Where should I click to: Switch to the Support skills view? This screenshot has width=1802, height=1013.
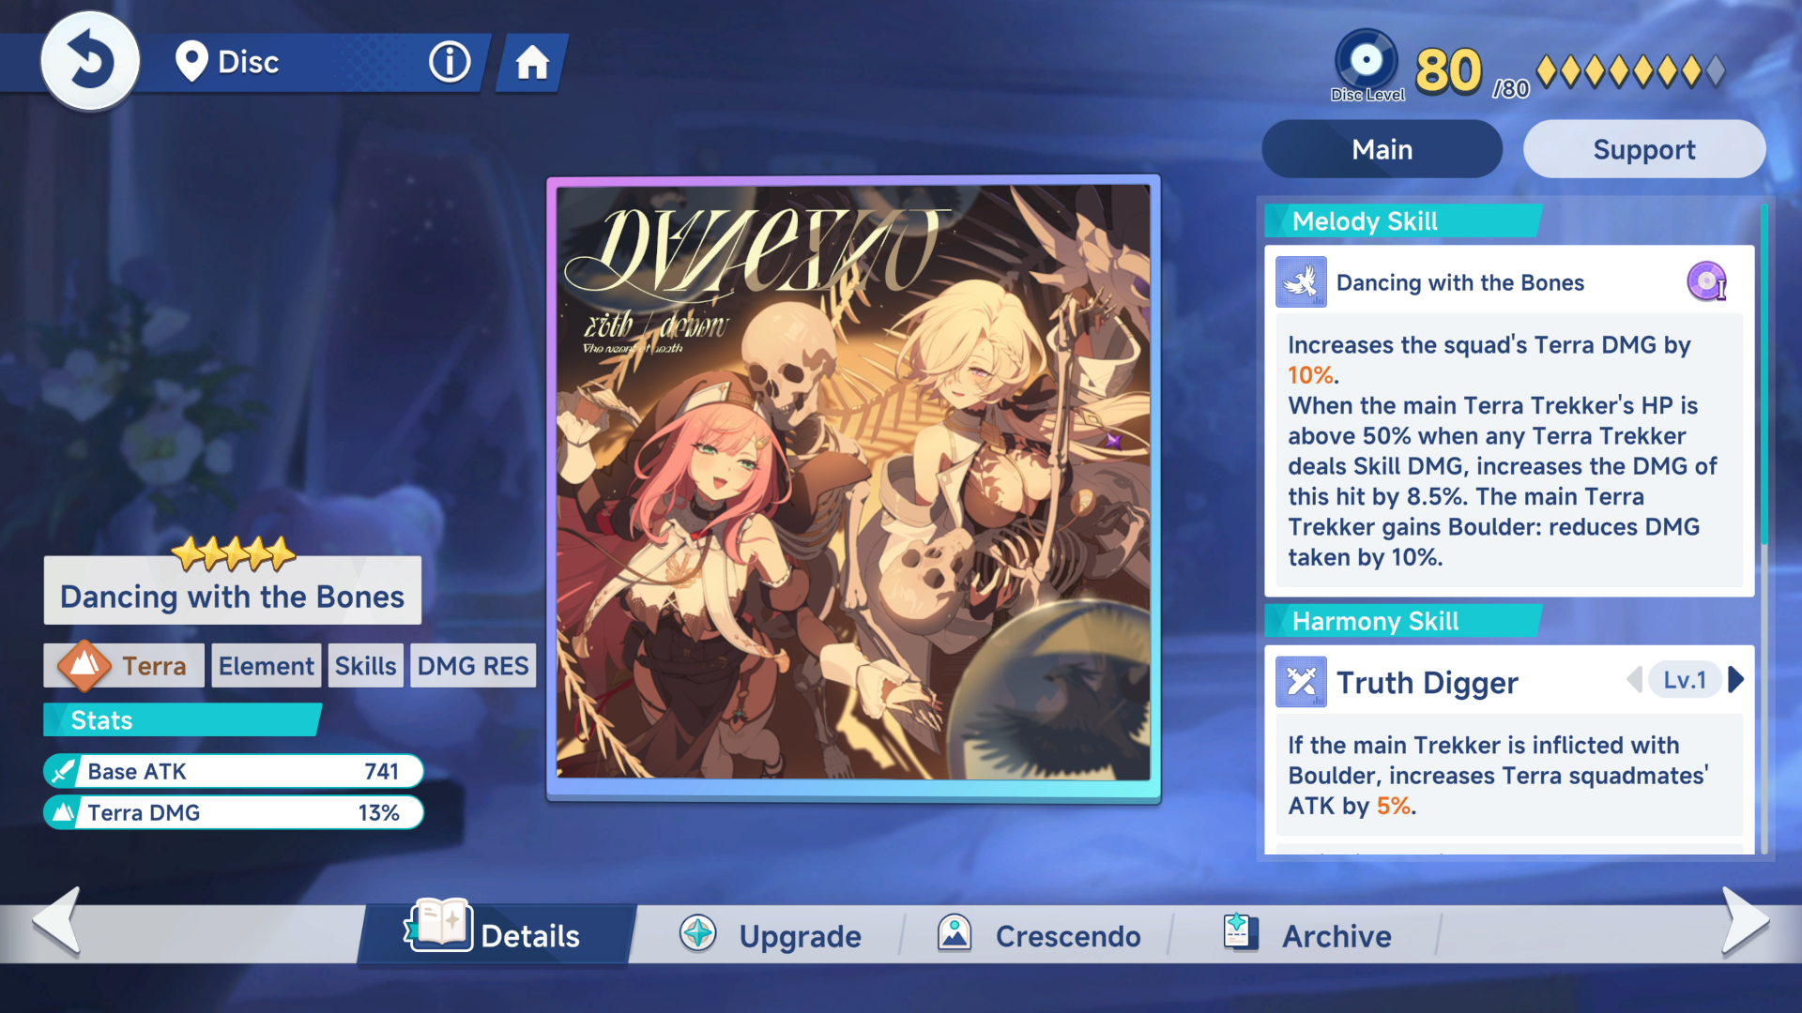tap(1643, 149)
